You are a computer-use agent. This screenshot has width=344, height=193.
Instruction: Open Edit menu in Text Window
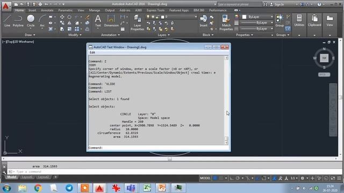click(92, 53)
